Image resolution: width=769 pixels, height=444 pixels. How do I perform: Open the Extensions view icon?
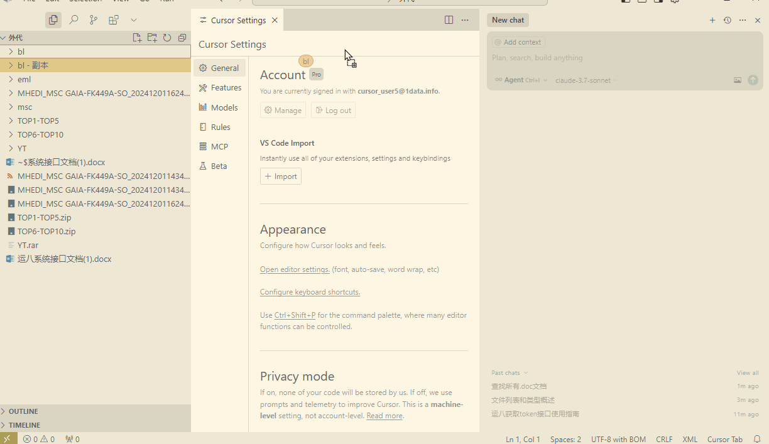(x=114, y=20)
